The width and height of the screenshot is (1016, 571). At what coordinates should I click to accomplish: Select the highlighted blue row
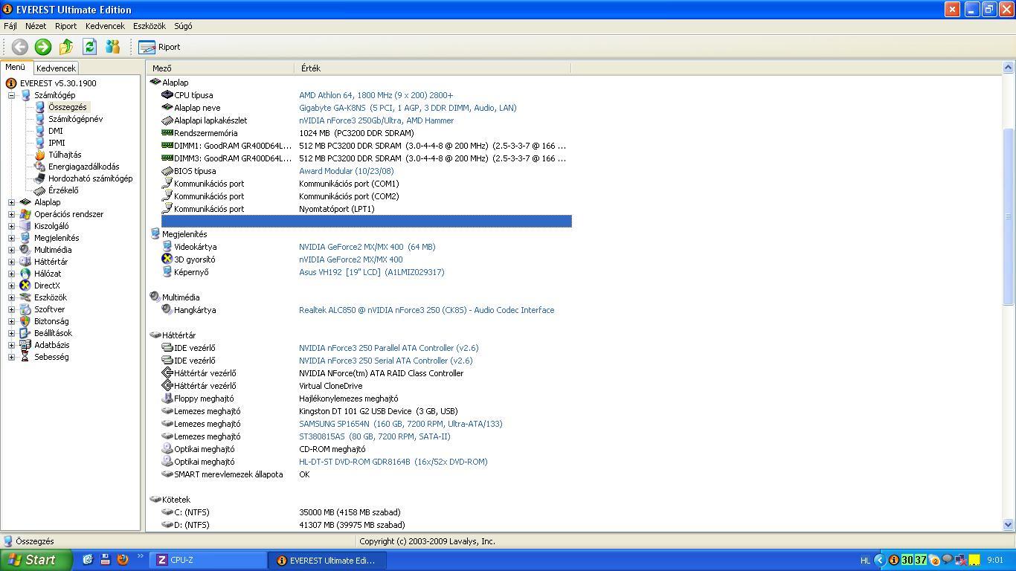(x=366, y=221)
